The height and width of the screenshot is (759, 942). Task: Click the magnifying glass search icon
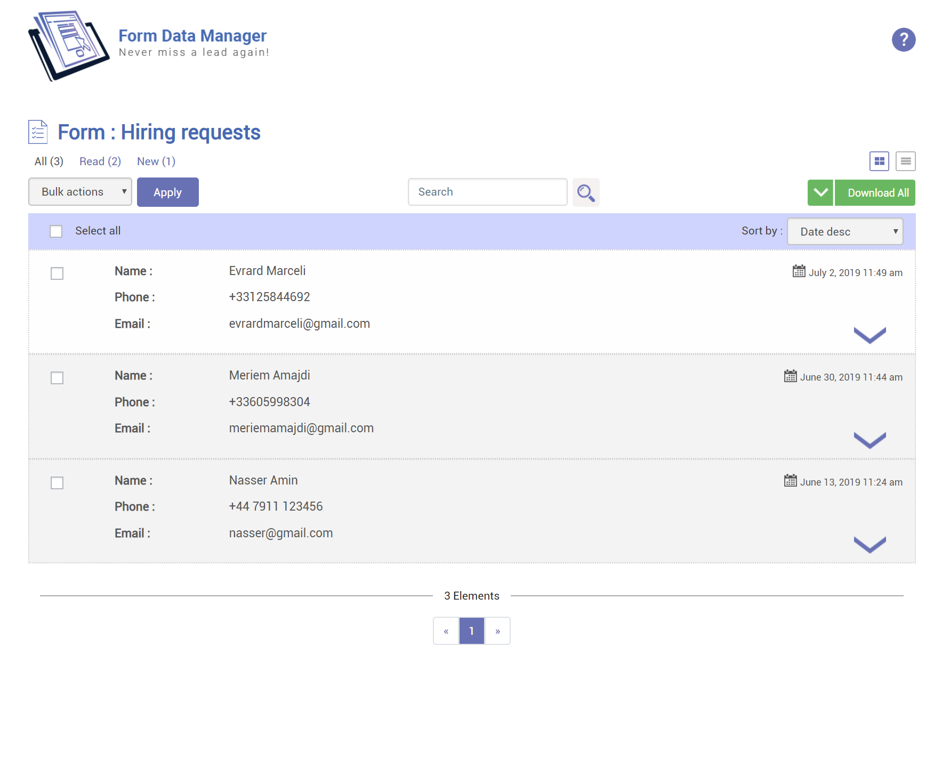click(586, 192)
